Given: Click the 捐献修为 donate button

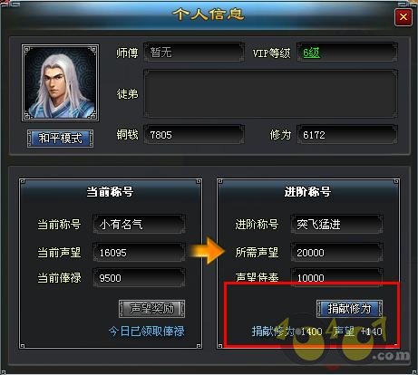Looking at the screenshot, I should click(349, 309).
